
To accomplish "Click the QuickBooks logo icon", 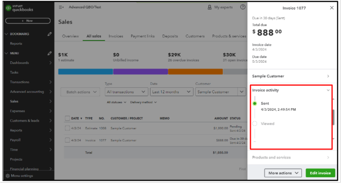I will click(8, 8).
